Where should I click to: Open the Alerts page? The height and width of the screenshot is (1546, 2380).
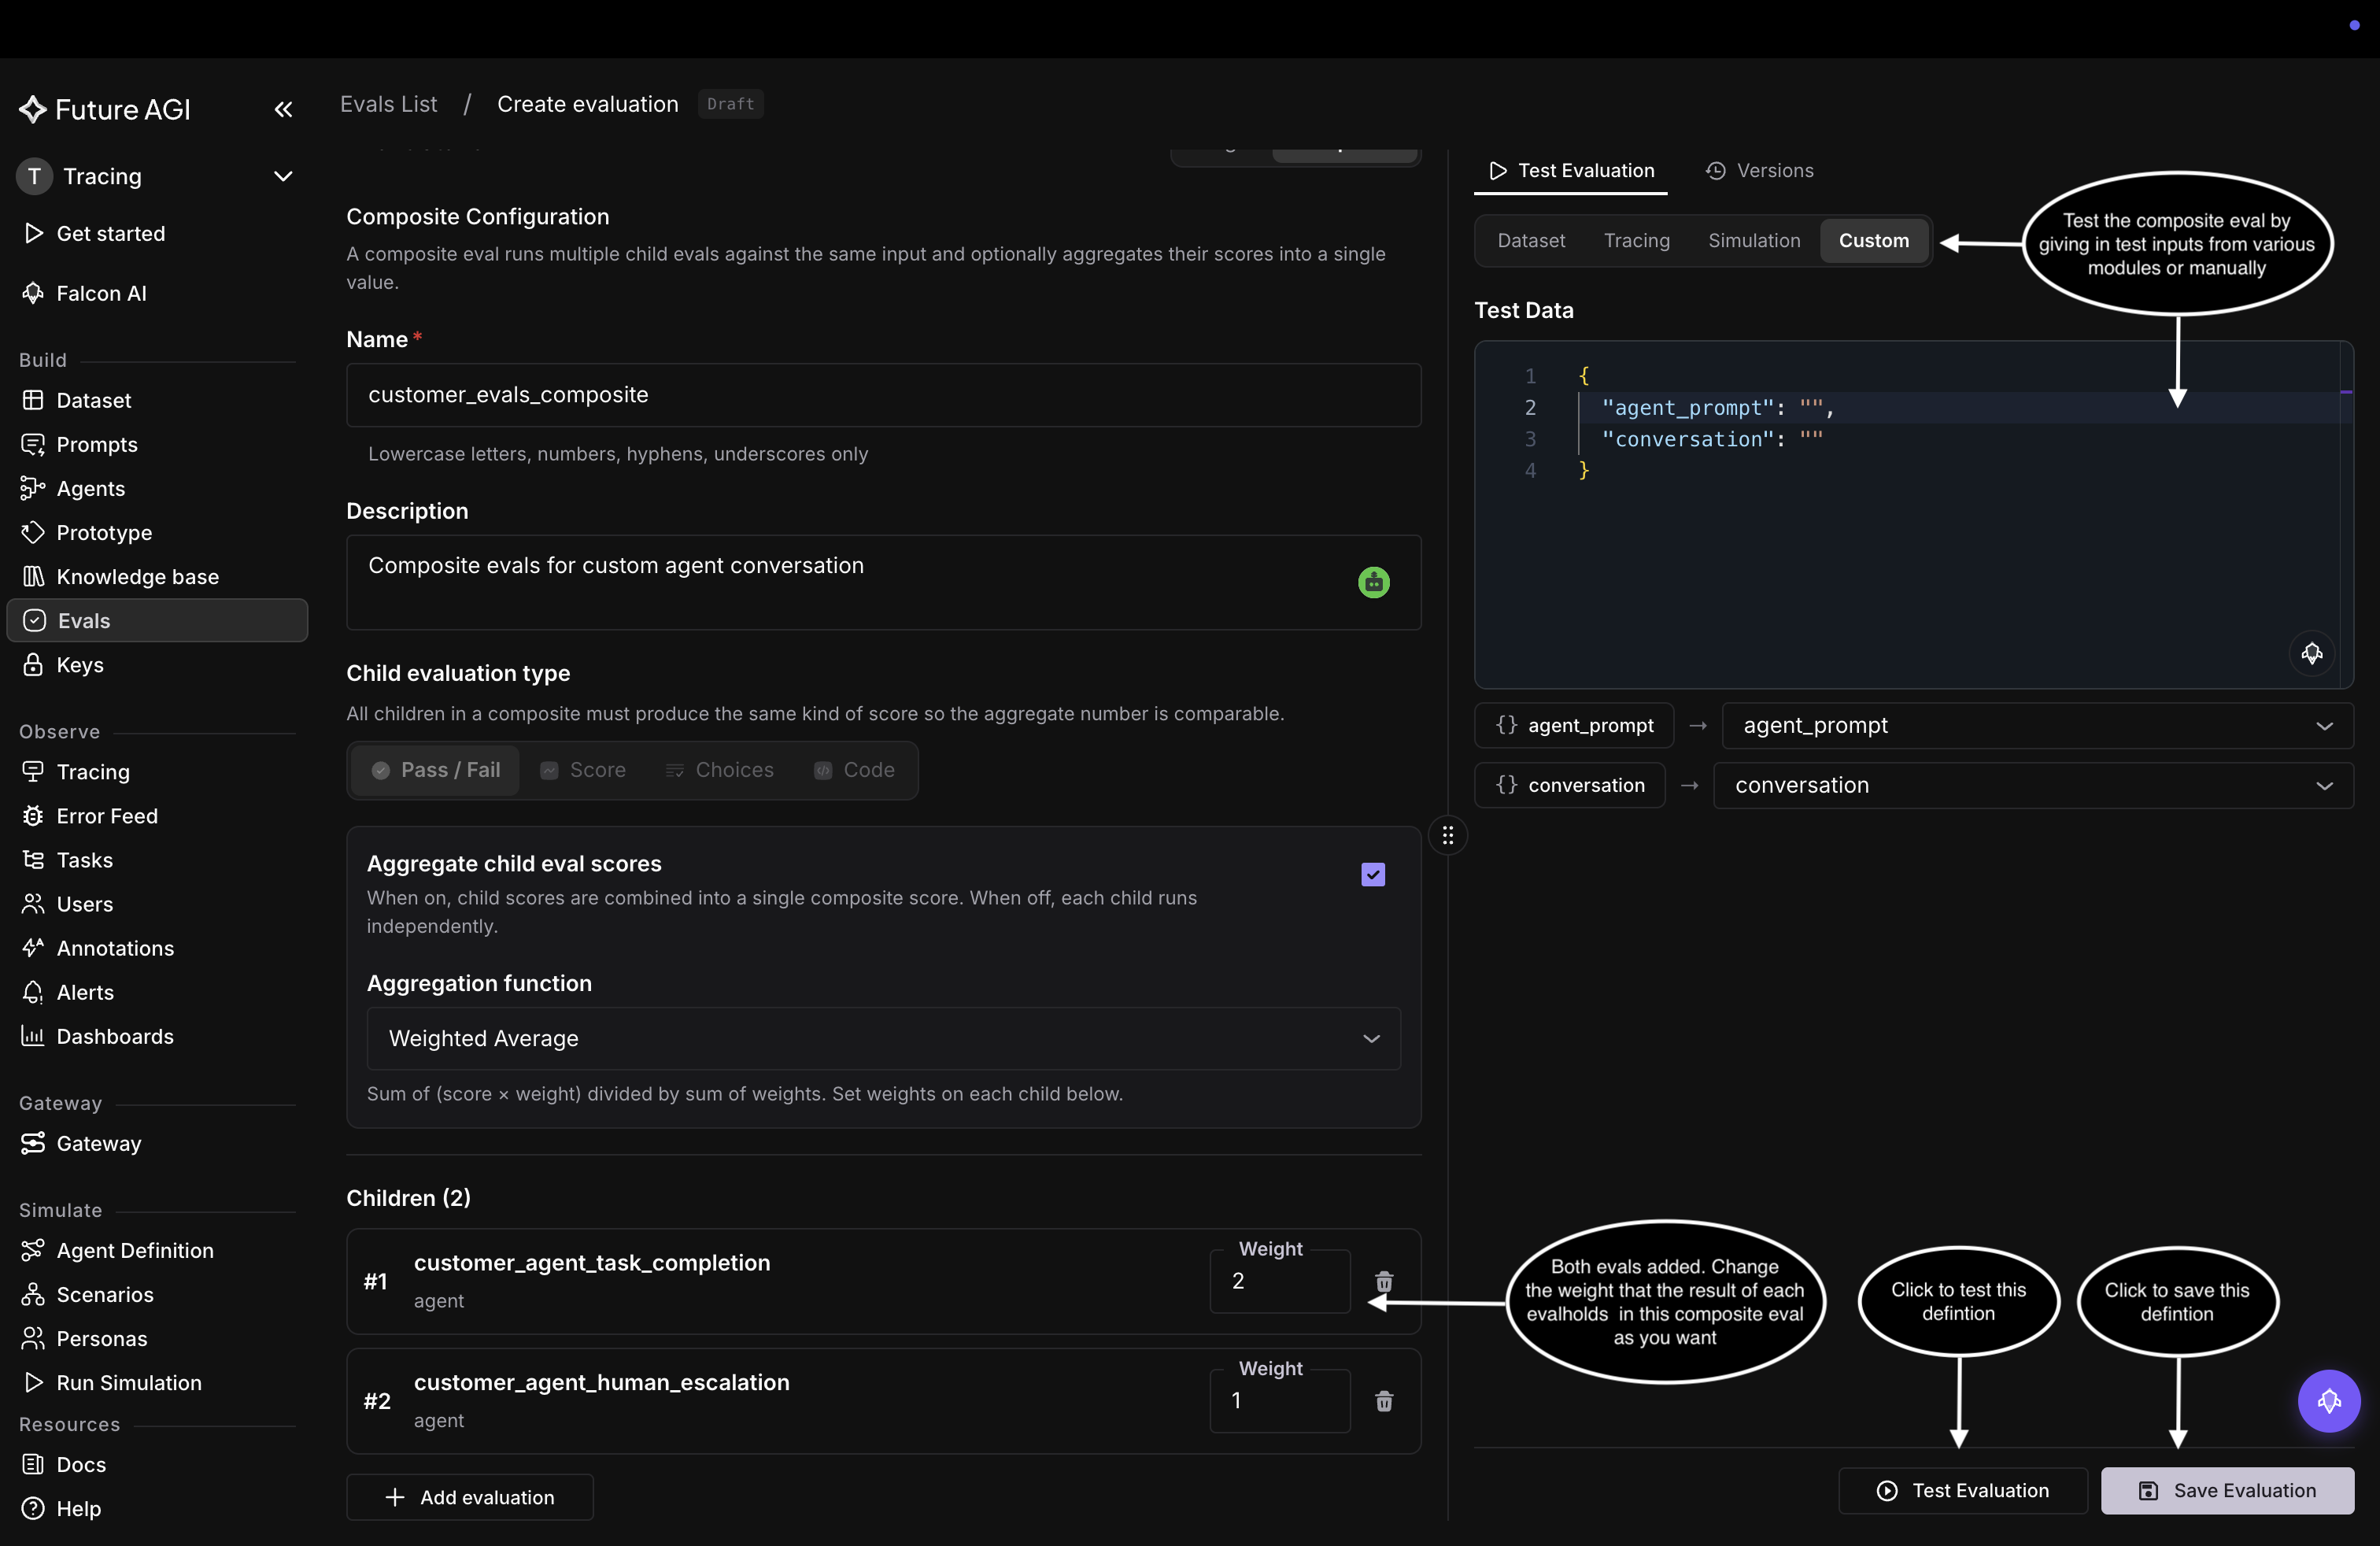(x=85, y=991)
